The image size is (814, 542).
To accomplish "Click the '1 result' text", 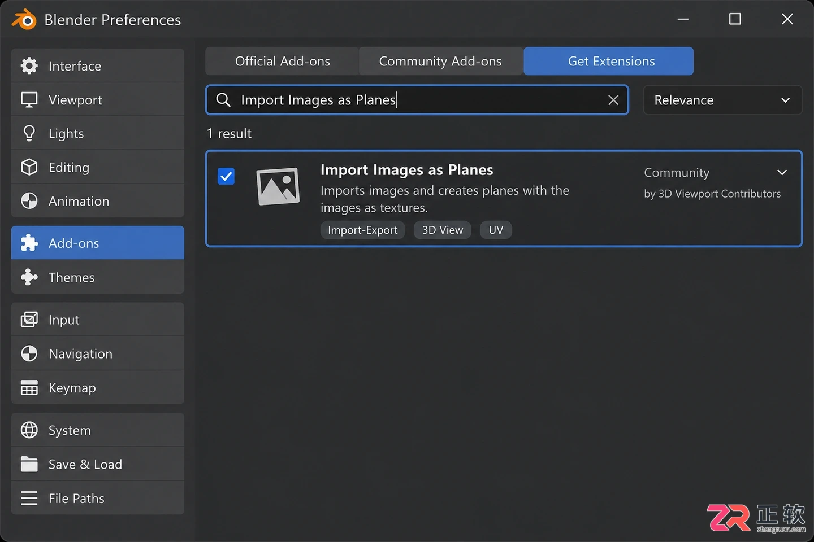I will tap(229, 134).
